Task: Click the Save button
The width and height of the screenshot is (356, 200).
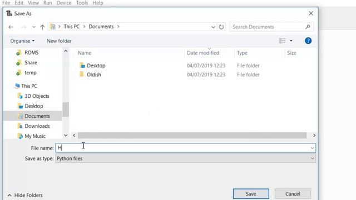Action: coord(251,194)
